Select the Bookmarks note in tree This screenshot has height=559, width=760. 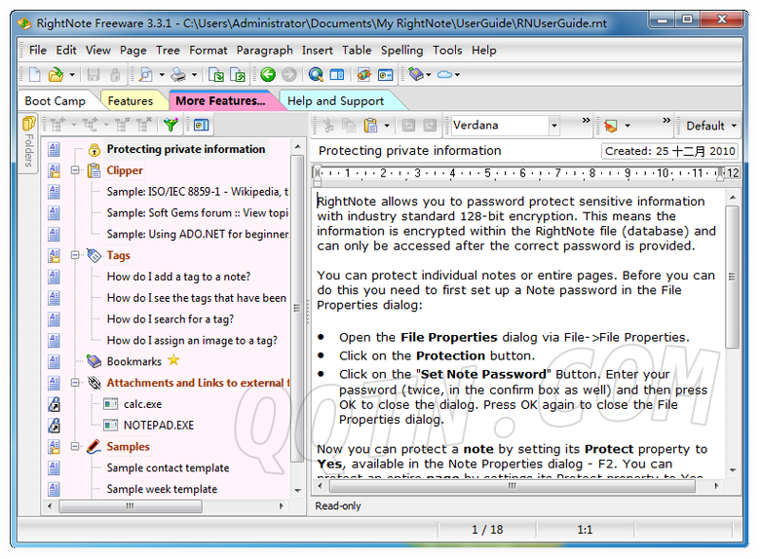133,361
